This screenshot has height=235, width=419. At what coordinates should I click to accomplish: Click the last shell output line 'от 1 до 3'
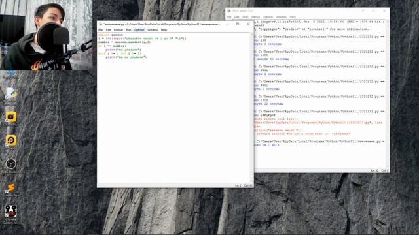266,145
